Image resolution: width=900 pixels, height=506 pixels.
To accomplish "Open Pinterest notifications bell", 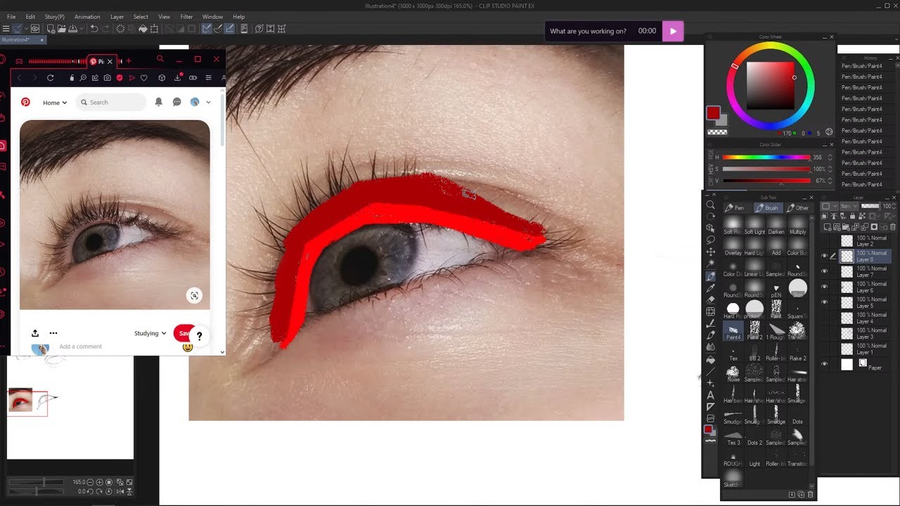I will pos(158,102).
